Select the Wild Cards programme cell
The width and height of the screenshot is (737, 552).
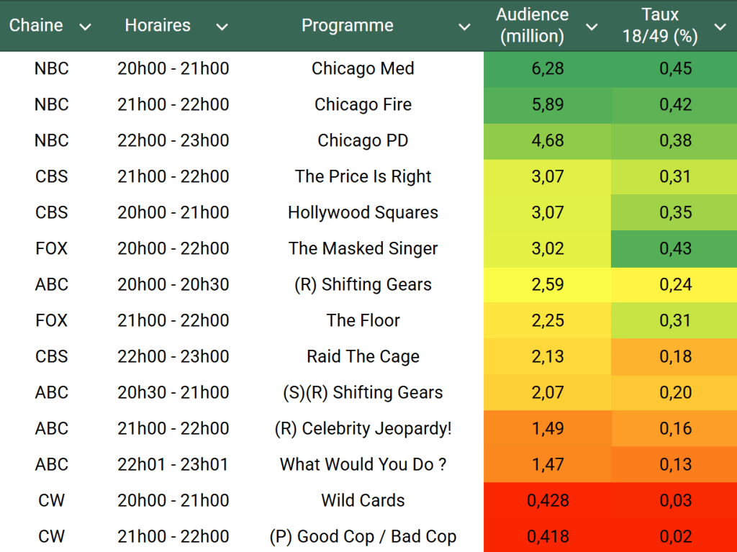pyautogui.click(x=363, y=501)
